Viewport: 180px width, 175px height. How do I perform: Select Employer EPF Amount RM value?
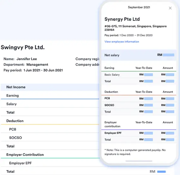click(168, 133)
